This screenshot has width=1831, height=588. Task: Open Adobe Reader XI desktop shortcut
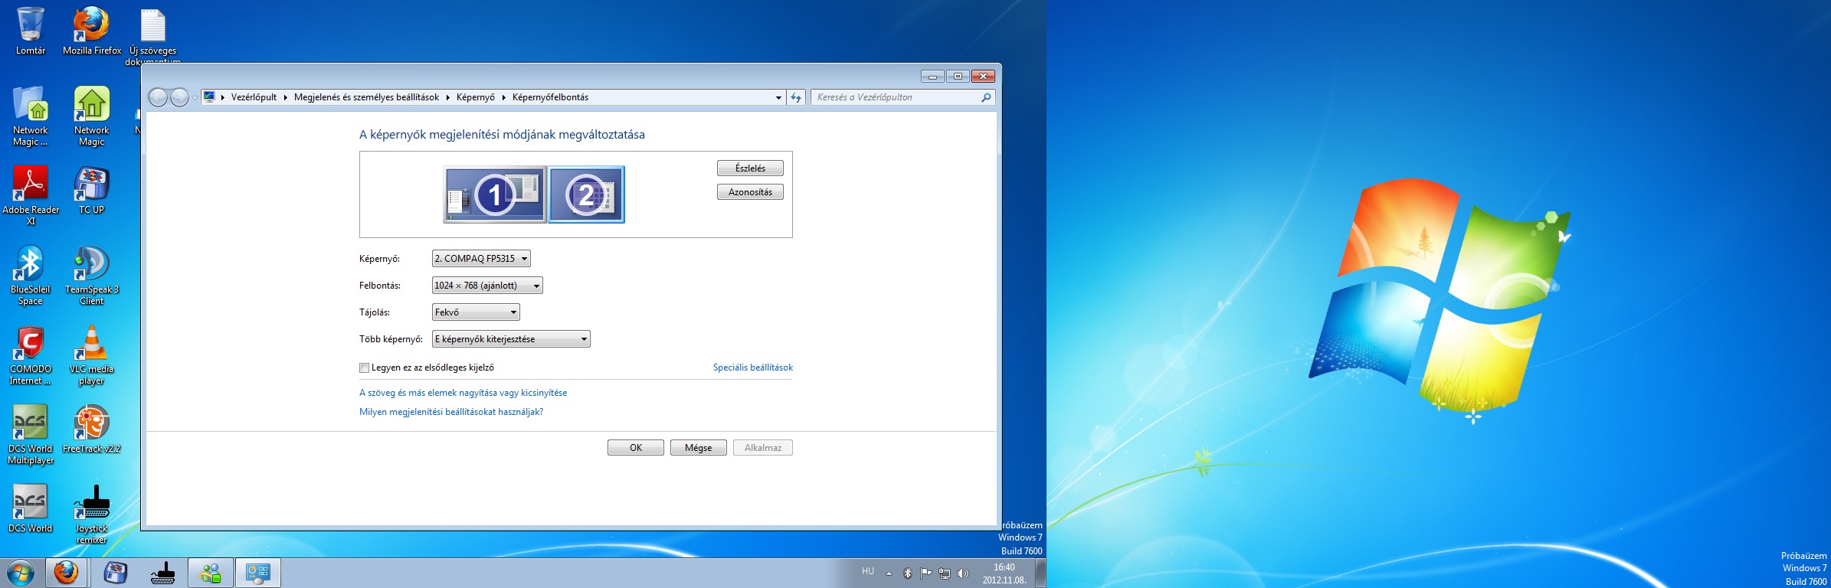point(31,196)
